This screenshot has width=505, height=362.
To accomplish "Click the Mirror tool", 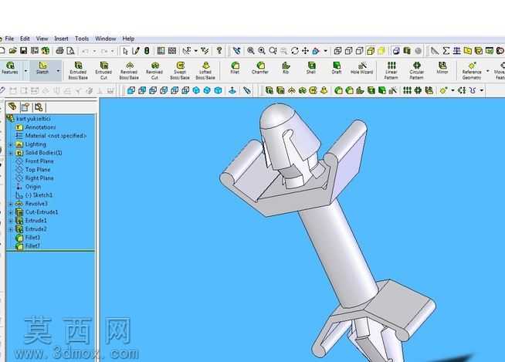I will pos(442,68).
